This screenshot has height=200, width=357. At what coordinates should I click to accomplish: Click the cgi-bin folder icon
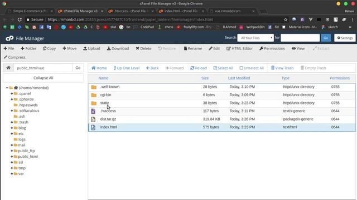point(94,95)
